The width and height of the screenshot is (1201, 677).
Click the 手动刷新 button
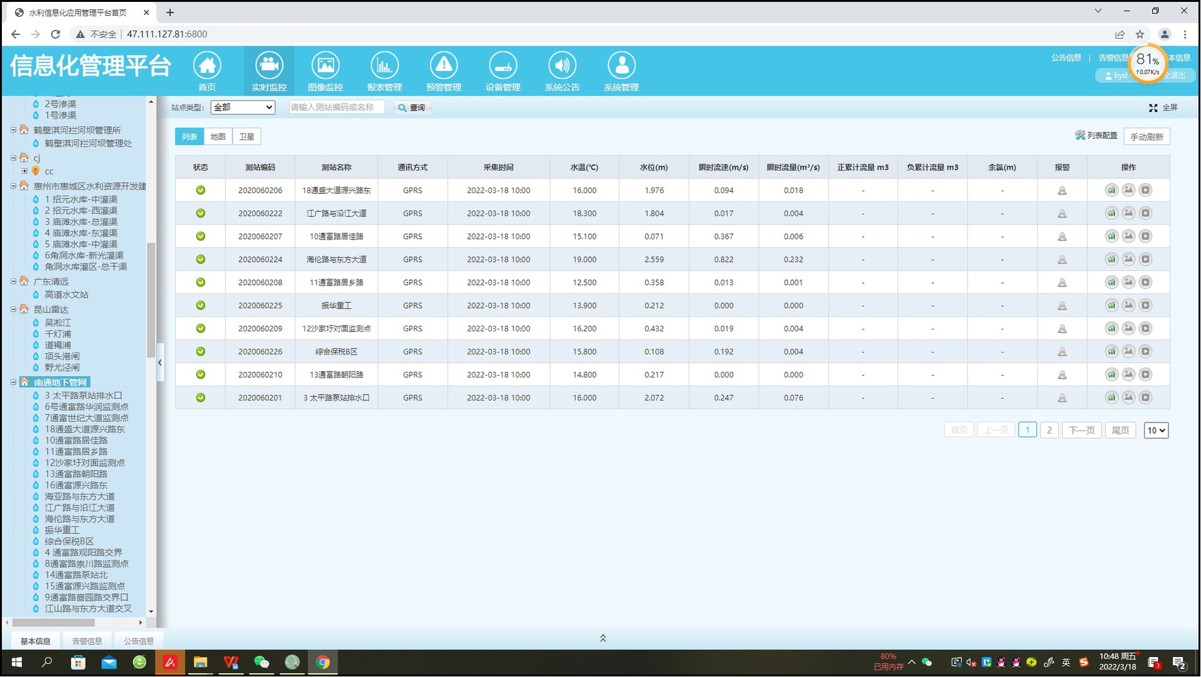[x=1146, y=136]
